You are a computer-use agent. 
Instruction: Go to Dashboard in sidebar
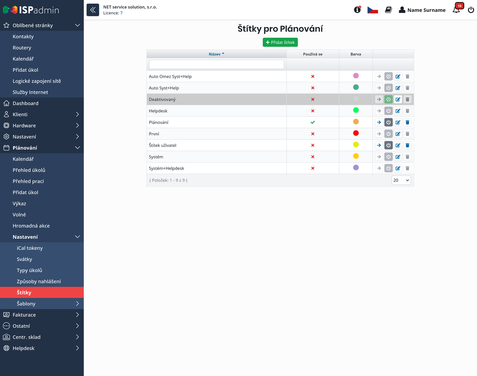pos(25,103)
